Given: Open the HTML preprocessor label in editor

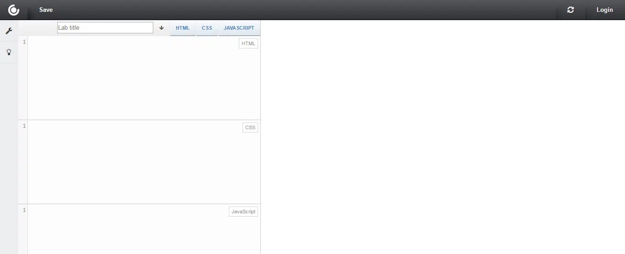Looking at the screenshot, I should tap(248, 43).
